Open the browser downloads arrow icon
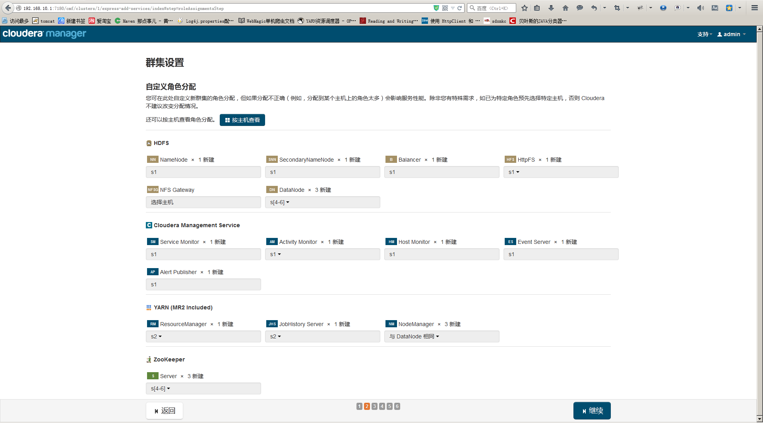Screen dimensions: 763x423 click(x=551, y=8)
